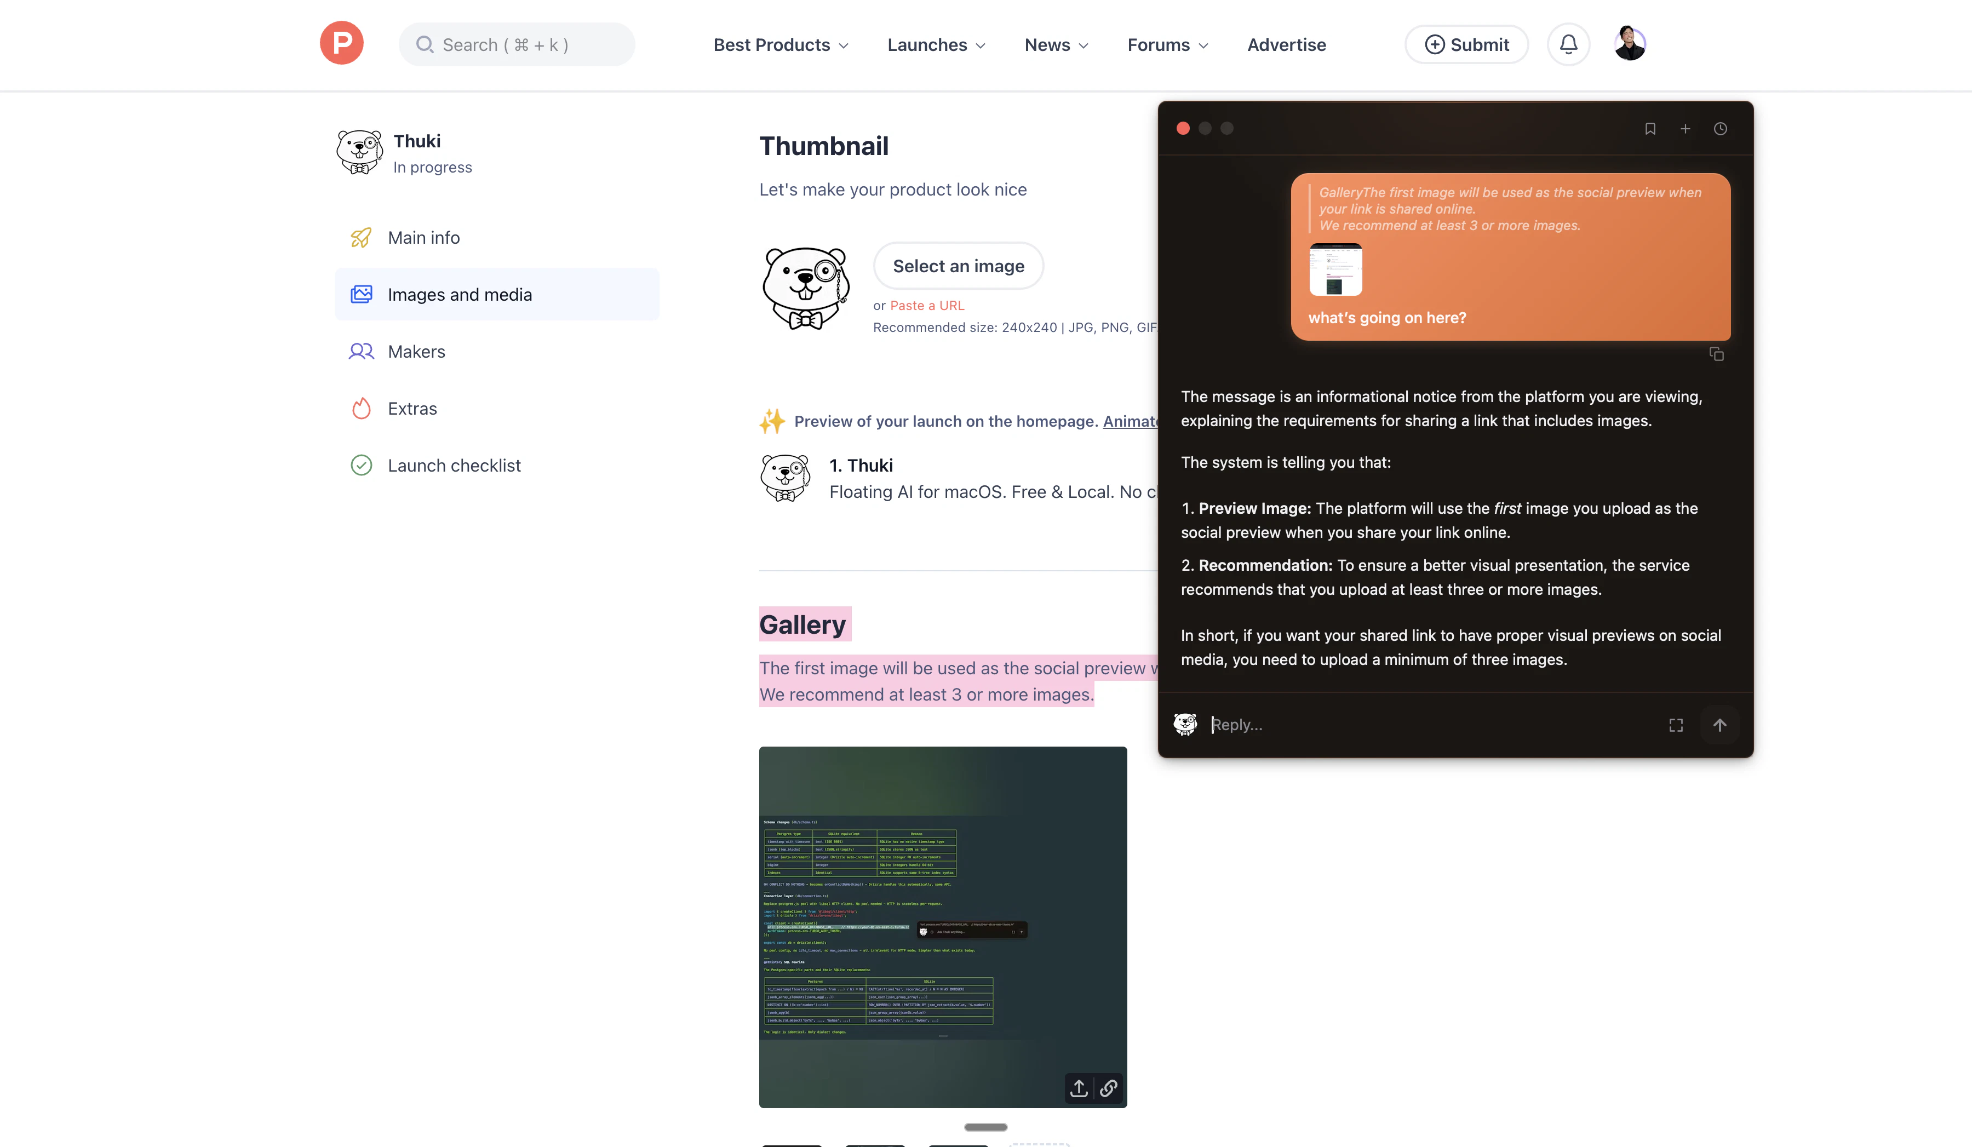Switch to the Launch checklist section
The width and height of the screenshot is (1972, 1147).
coord(454,464)
